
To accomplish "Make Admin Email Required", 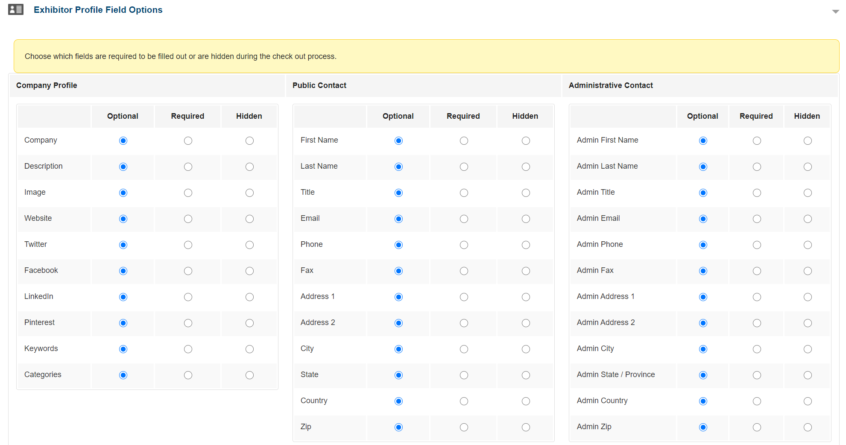I will tap(757, 219).
